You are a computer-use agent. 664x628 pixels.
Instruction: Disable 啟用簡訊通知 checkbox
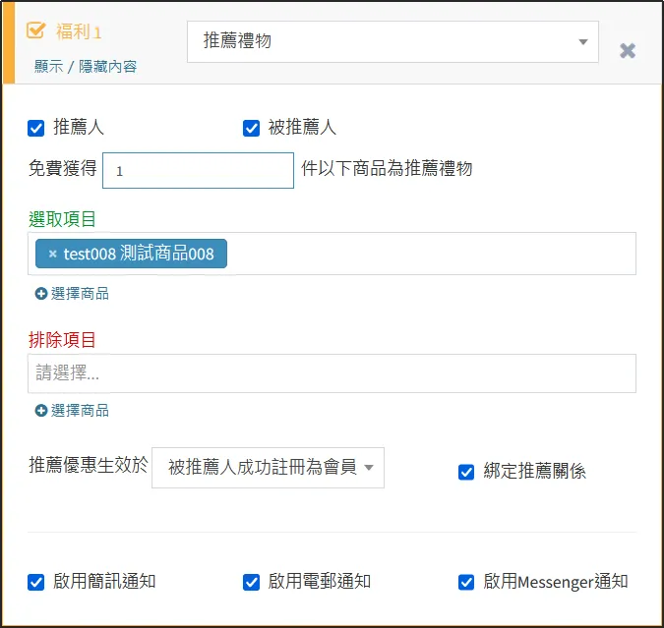(36, 582)
